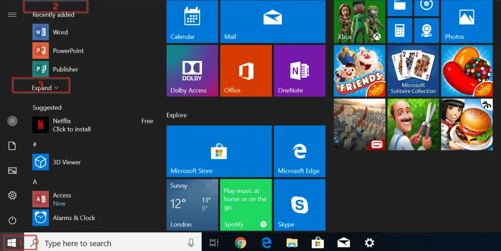Launch the Candy Crush Friends tile
The image size is (501, 251).
click(x=360, y=70)
